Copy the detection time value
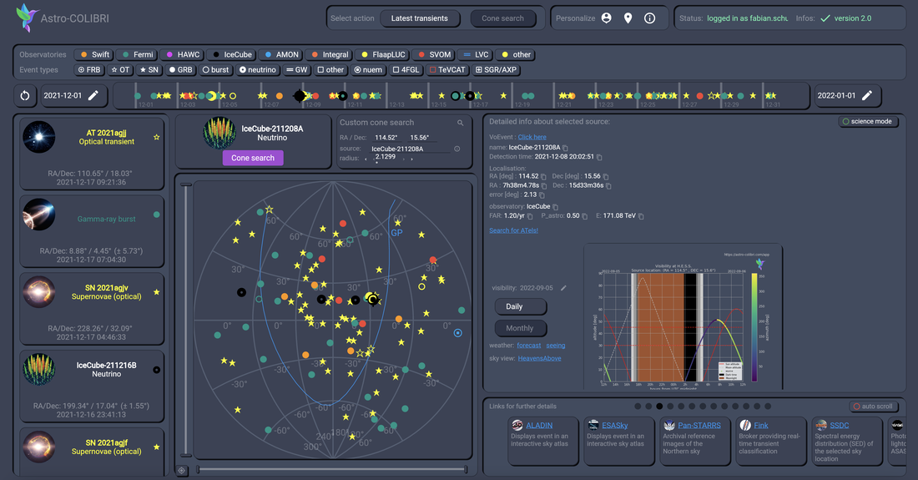This screenshot has height=480, width=918. tap(599, 157)
